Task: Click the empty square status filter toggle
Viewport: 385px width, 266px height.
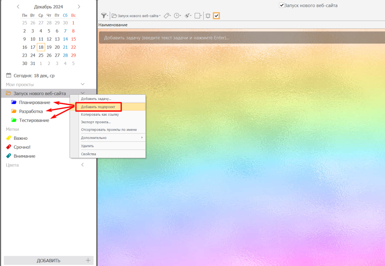Action: click(197, 16)
